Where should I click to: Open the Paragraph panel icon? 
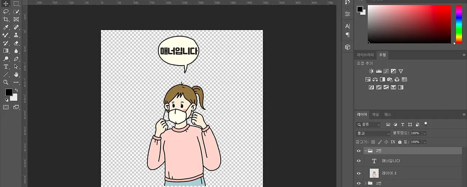(x=347, y=35)
